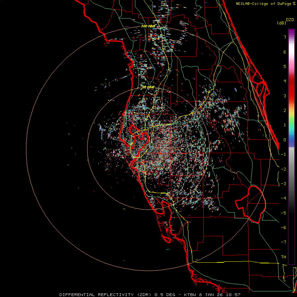Click the 1 tick label on the color scale

(285, 125)
